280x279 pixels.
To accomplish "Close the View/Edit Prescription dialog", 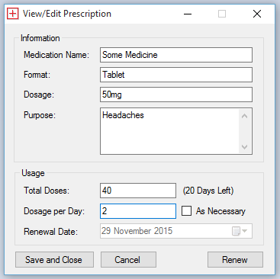I will coord(257,14).
